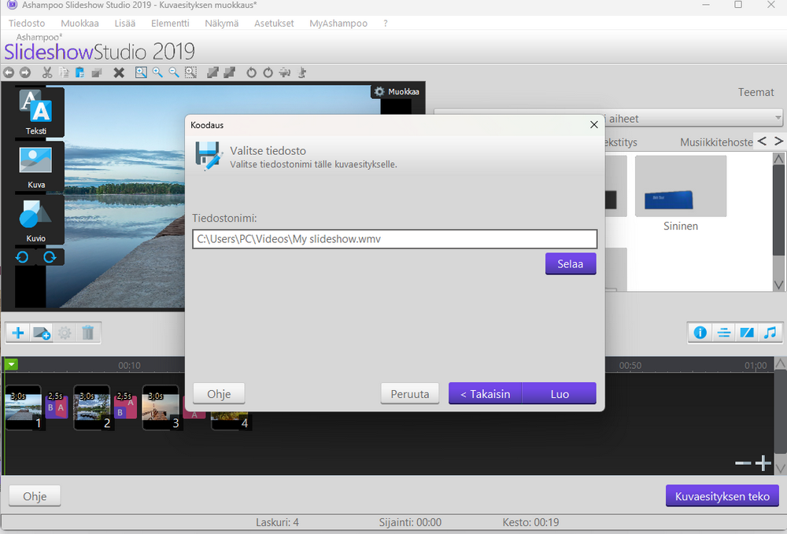The height and width of the screenshot is (534, 787).
Task: Open the Tiedosto menu
Action: point(27,23)
